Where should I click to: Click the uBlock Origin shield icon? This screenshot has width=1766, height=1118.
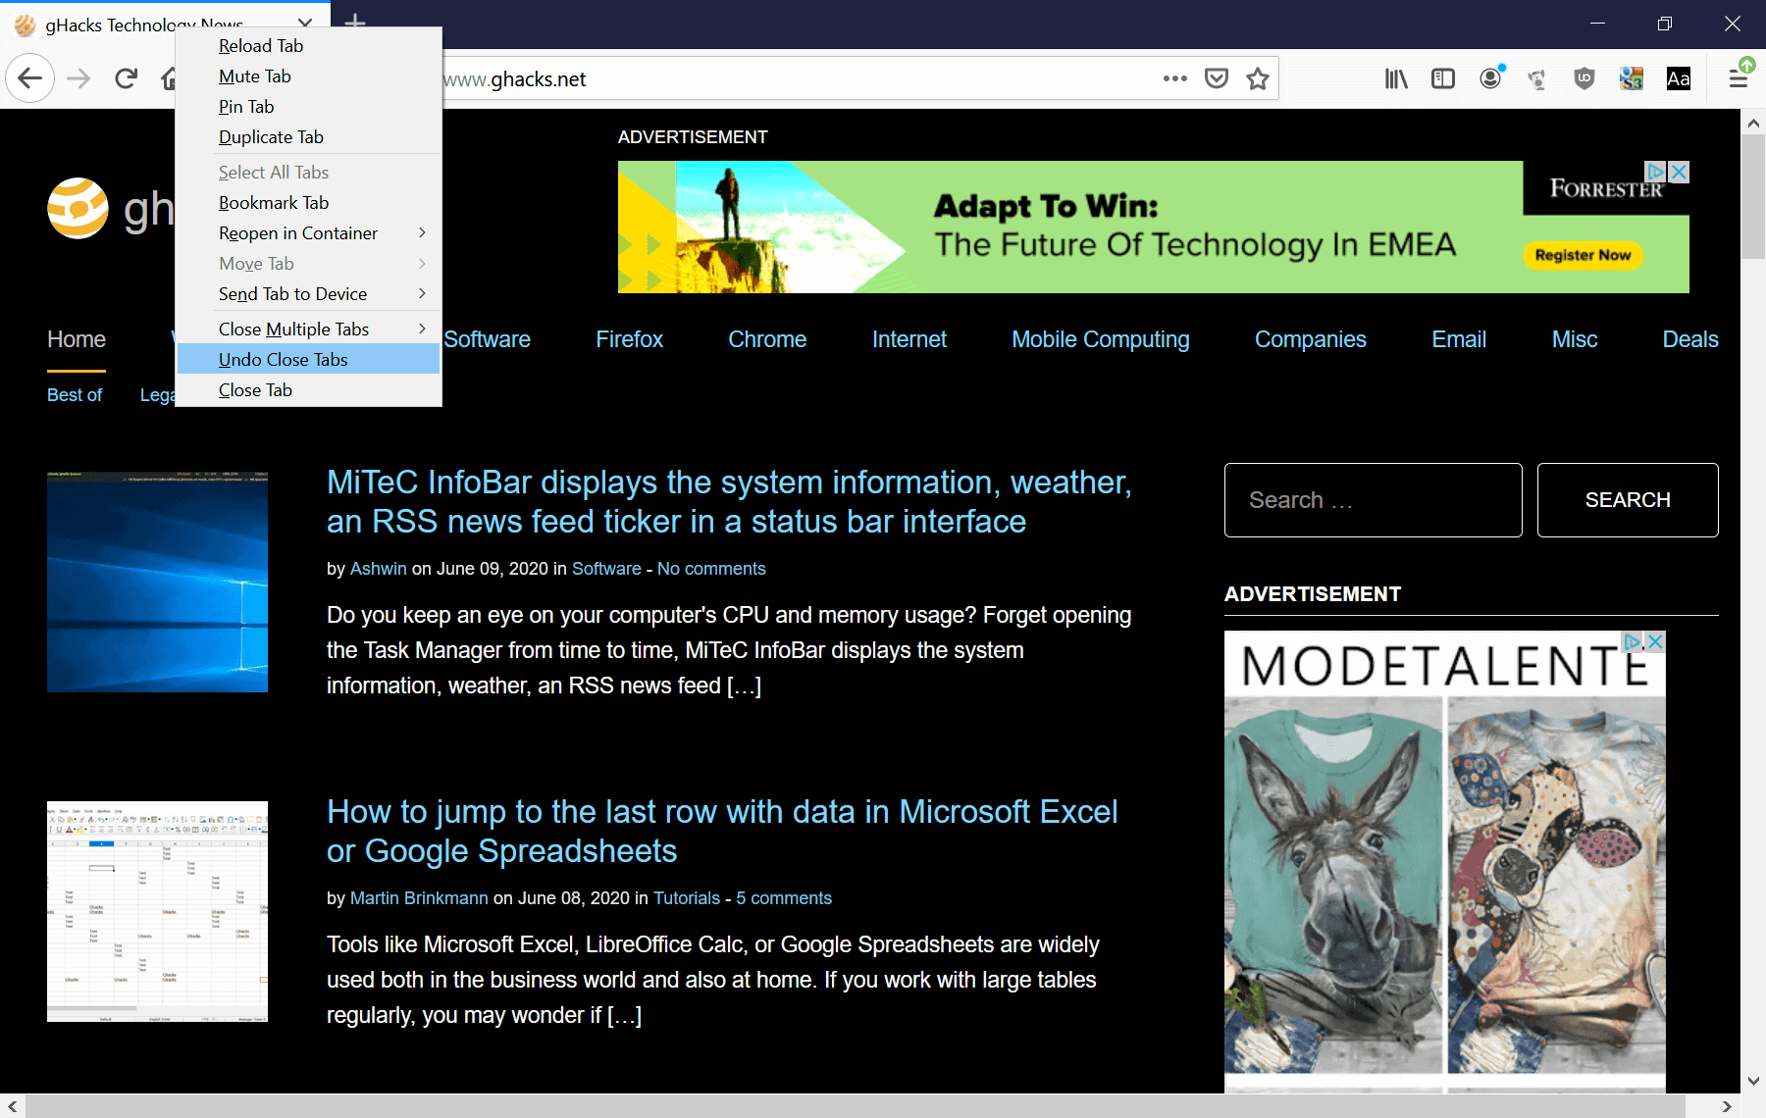click(1584, 78)
